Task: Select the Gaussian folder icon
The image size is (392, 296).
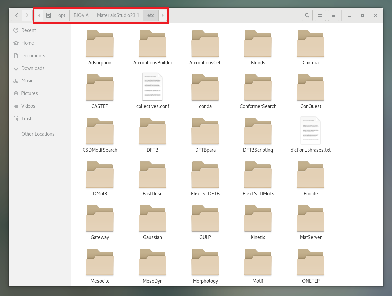Action: [x=152, y=218]
